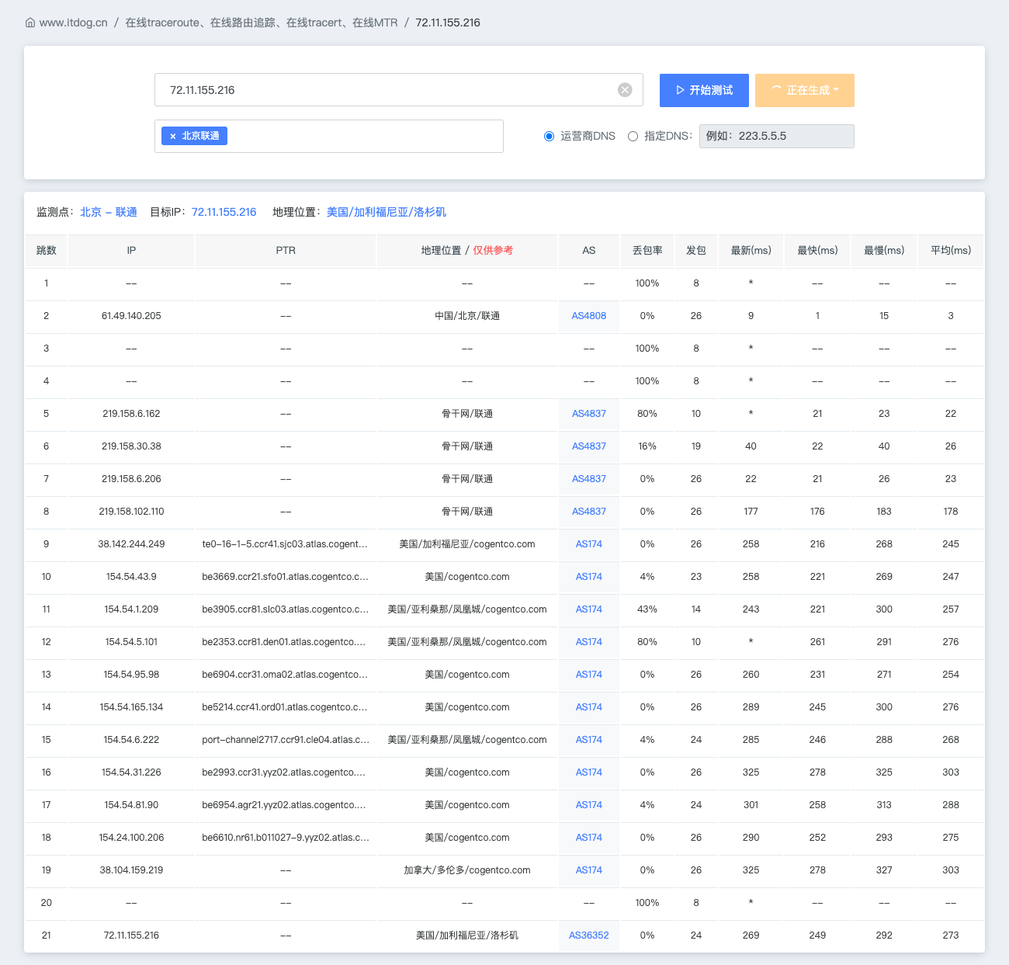
Task: Click the 北京 – 联通 monitor point link
Action: (x=109, y=212)
